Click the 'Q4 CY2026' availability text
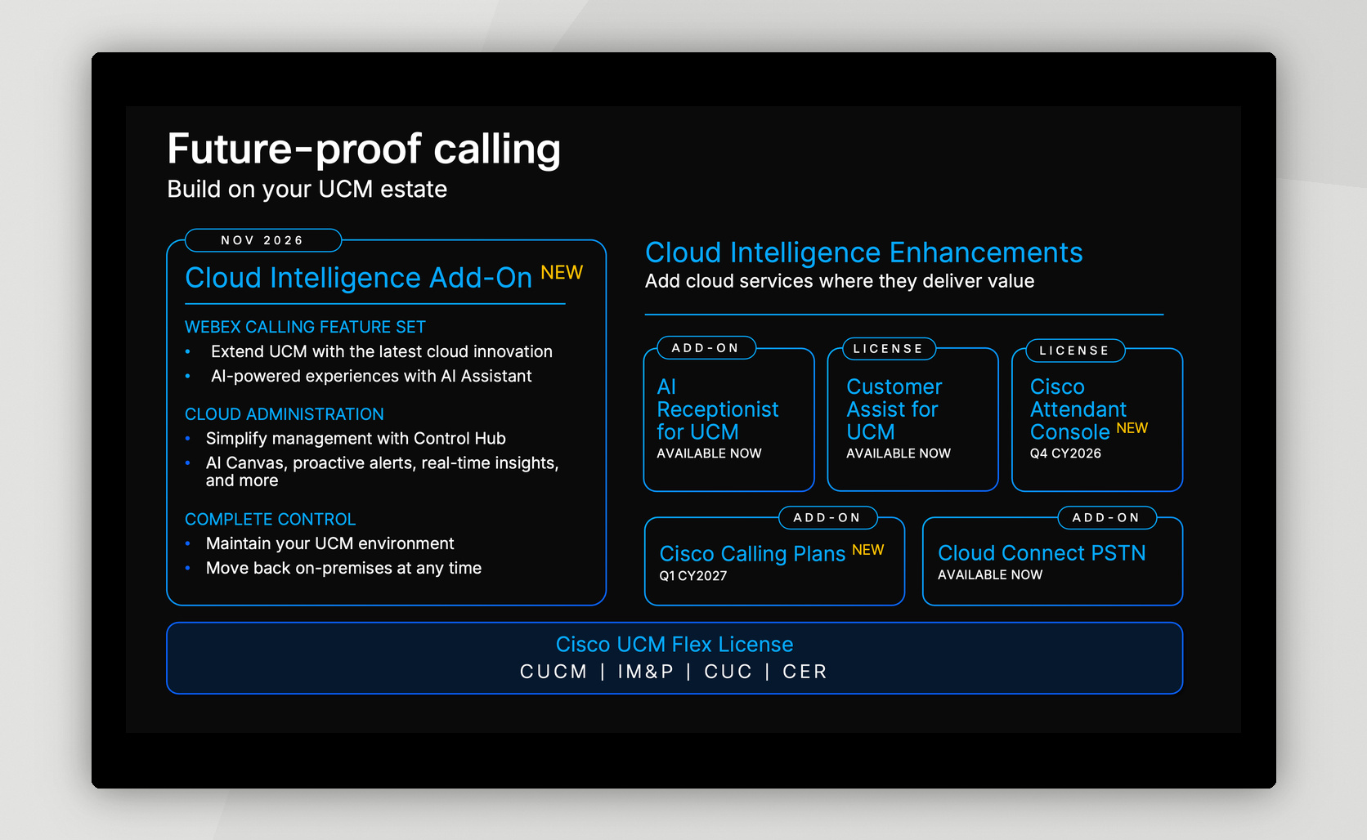 [1065, 454]
